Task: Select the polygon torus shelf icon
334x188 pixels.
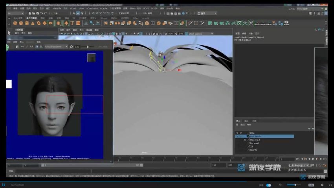Action: point(39,23)
